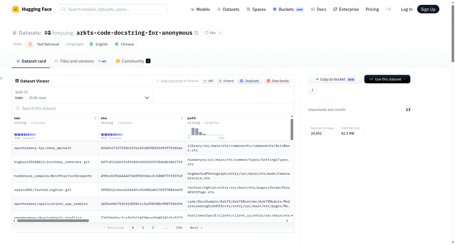The width and height of the screenshot is (455, 245).
Task: Open the more-options three-dot button
Action: [x=313, y=90]
